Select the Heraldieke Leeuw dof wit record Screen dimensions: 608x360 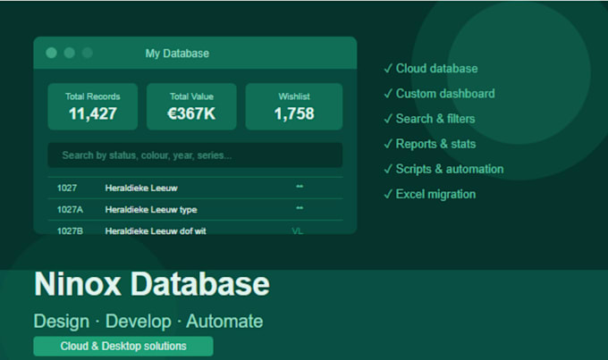point(156,231)
